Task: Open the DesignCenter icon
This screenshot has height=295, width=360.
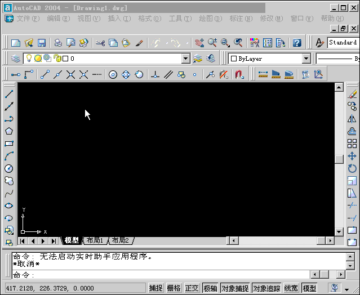Action: click(268, 43)
